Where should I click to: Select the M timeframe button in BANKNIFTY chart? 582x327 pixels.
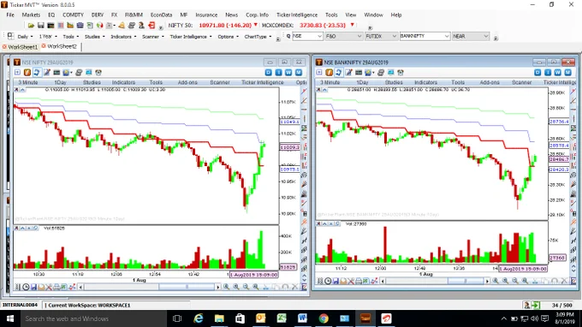567,73
